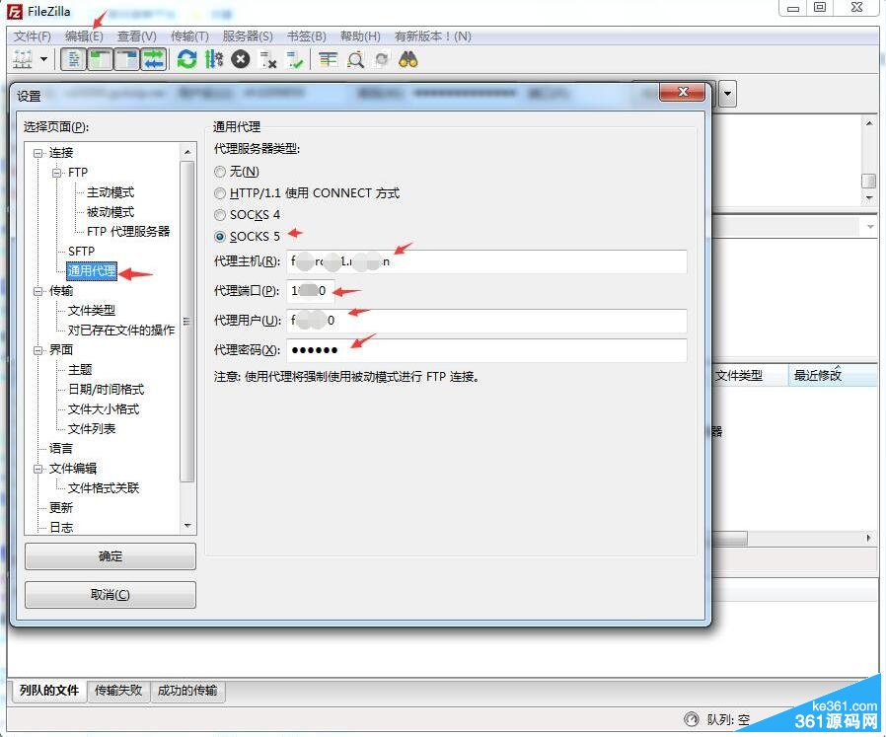Collapse the 文件编辑 tree node

[x=37, y=469]
